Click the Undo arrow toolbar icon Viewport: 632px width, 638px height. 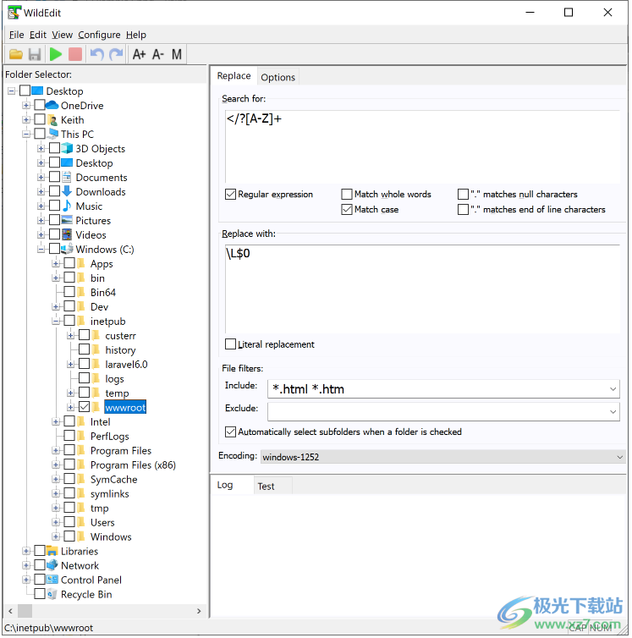(x=96, y=55)
